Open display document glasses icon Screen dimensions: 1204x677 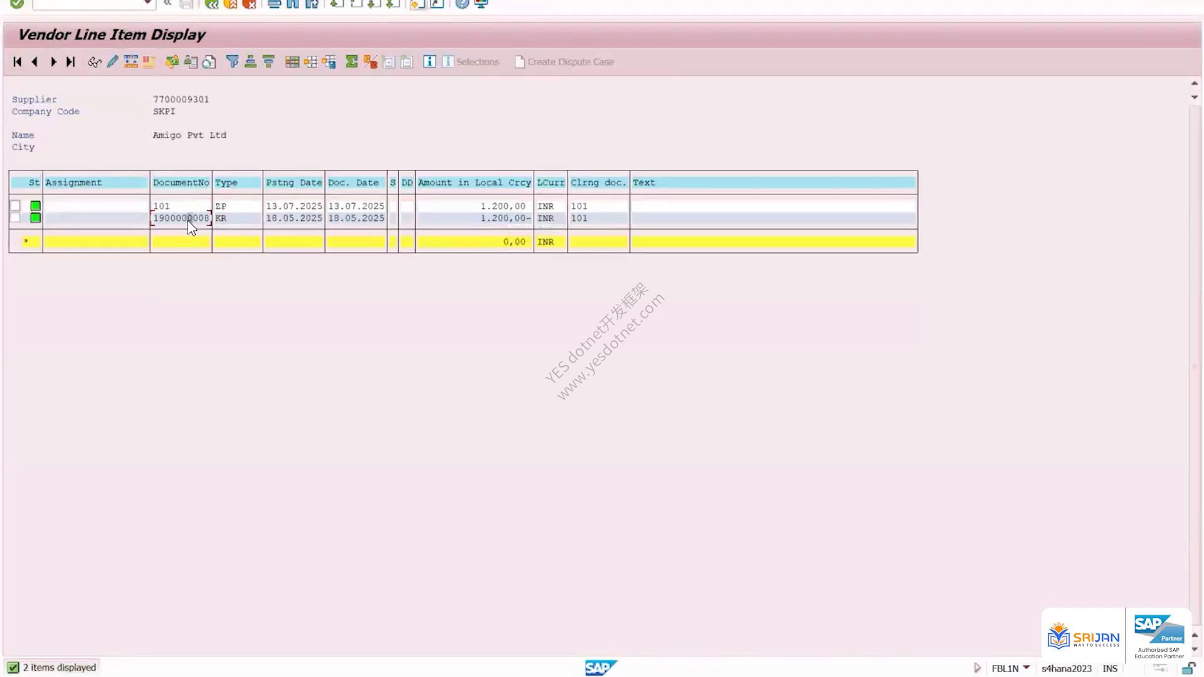95,61
